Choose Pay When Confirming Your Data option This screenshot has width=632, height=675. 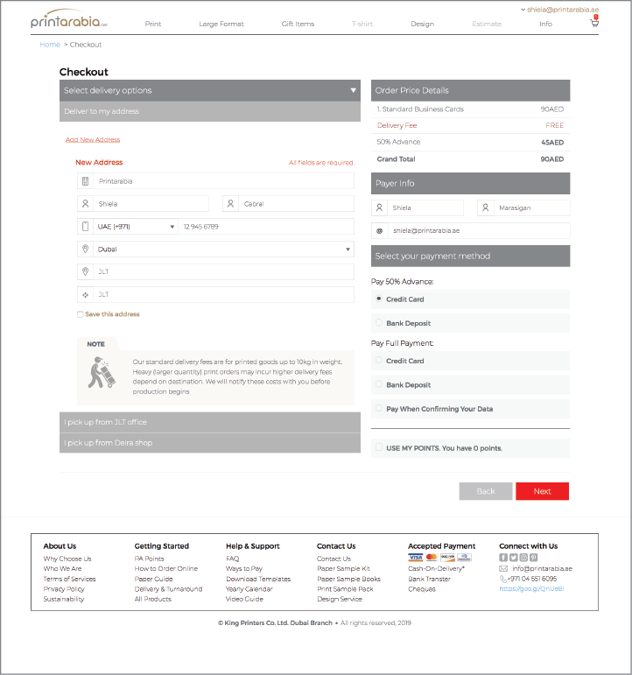[379, 409]
